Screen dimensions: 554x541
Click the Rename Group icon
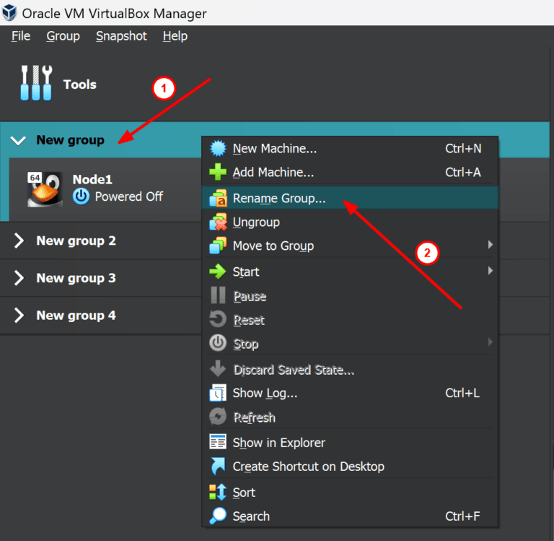coord(218,199)
